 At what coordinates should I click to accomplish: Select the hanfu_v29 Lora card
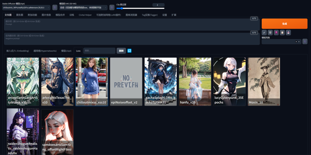click(x=195, y=82)
